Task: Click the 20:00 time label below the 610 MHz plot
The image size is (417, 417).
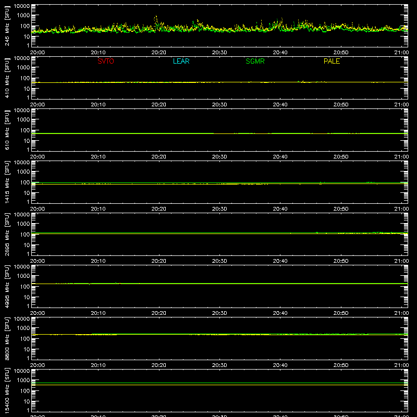Action: (x=38, y=157)
